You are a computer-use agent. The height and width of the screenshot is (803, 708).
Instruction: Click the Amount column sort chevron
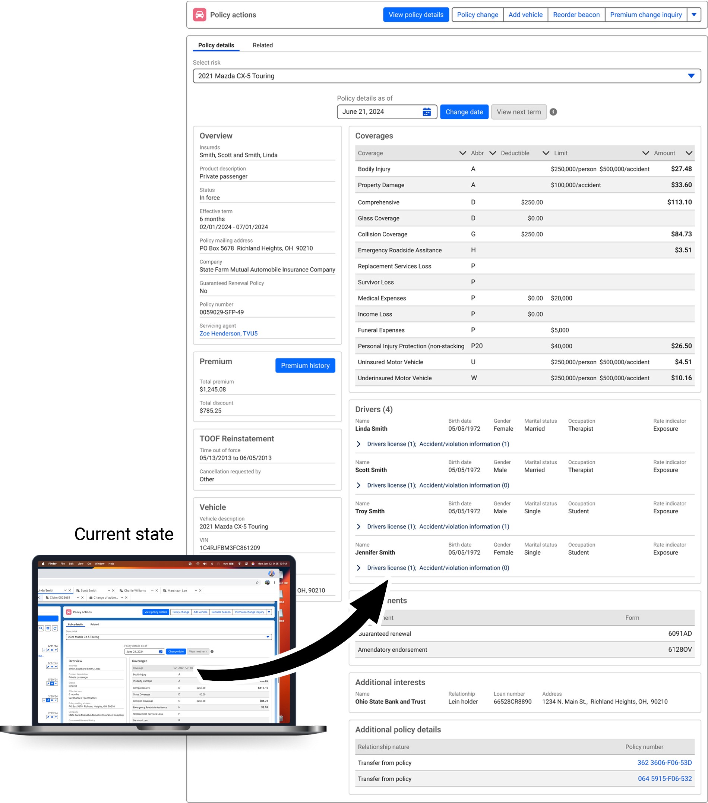click(688, 153)
